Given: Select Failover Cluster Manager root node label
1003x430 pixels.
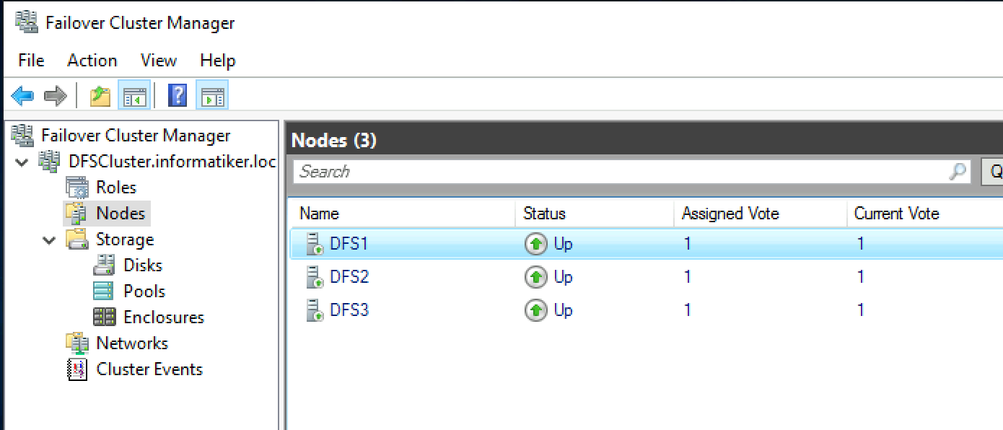Looking at the screenshot, I should tap(136, 136).
